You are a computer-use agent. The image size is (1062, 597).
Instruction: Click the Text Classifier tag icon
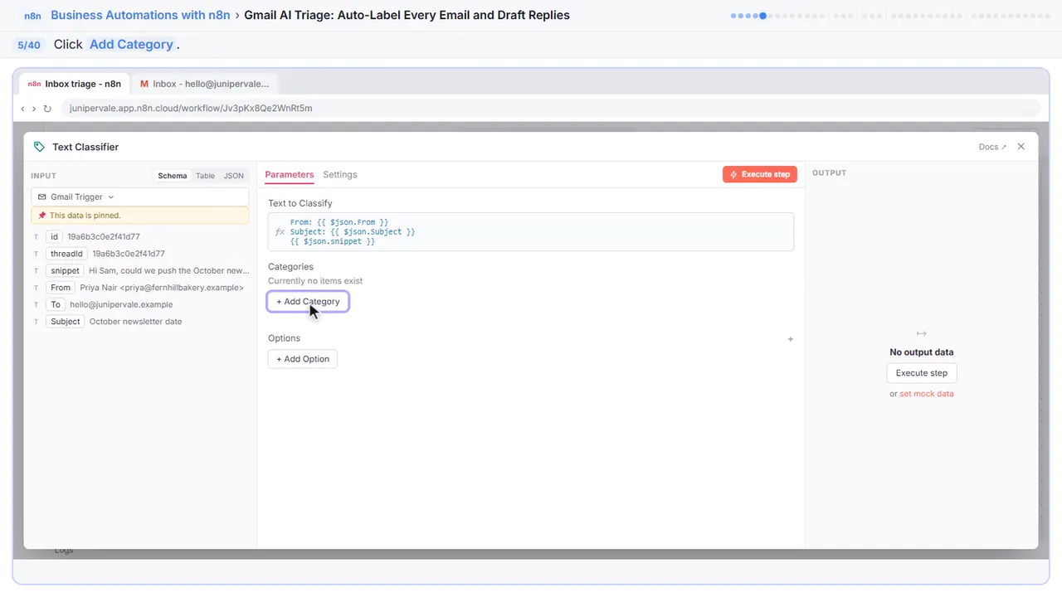39,147
